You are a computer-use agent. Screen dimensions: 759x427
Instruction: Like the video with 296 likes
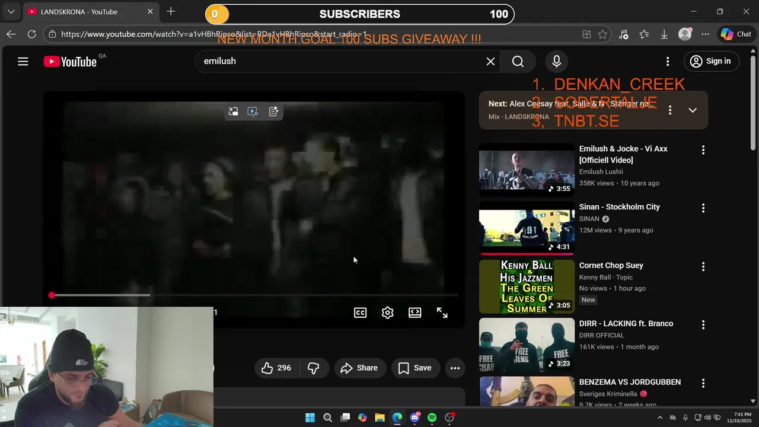(276, 368)
